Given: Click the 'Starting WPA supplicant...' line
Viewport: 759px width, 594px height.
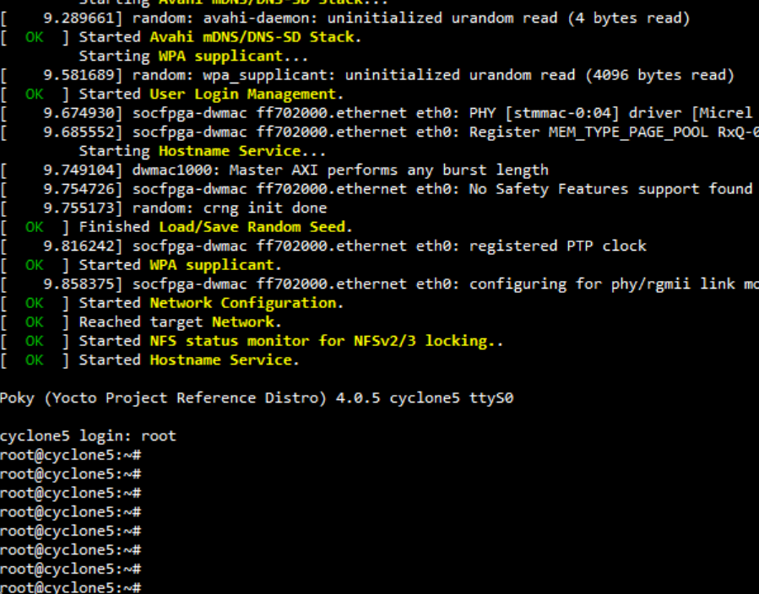Looking at the screenshot, I should 194,57.
